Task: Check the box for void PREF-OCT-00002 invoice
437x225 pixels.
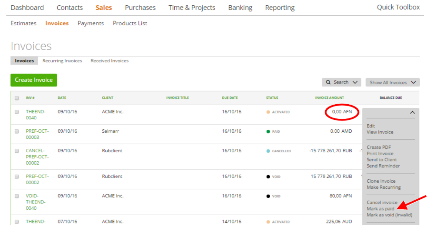Action: click(x=17, y=176)
